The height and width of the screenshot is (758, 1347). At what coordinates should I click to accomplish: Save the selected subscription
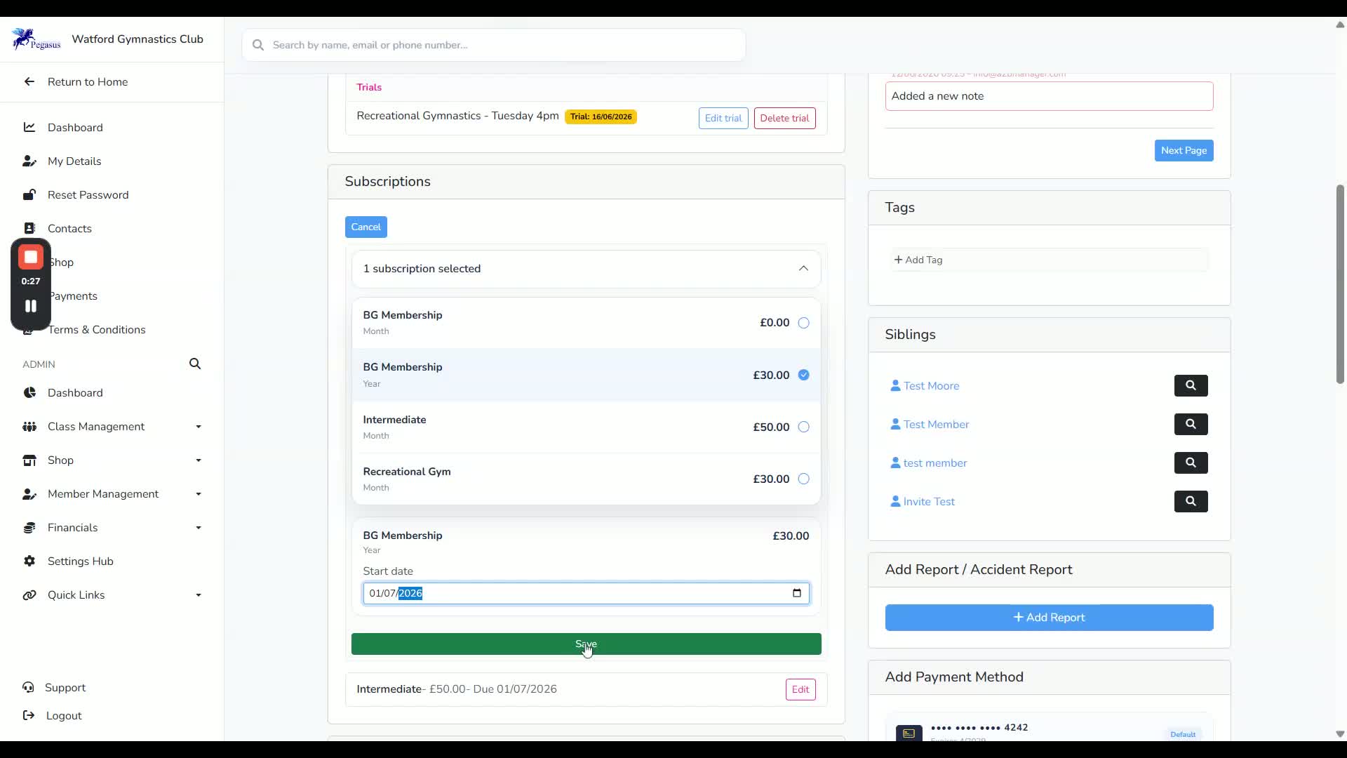click(x=586, y=644)
